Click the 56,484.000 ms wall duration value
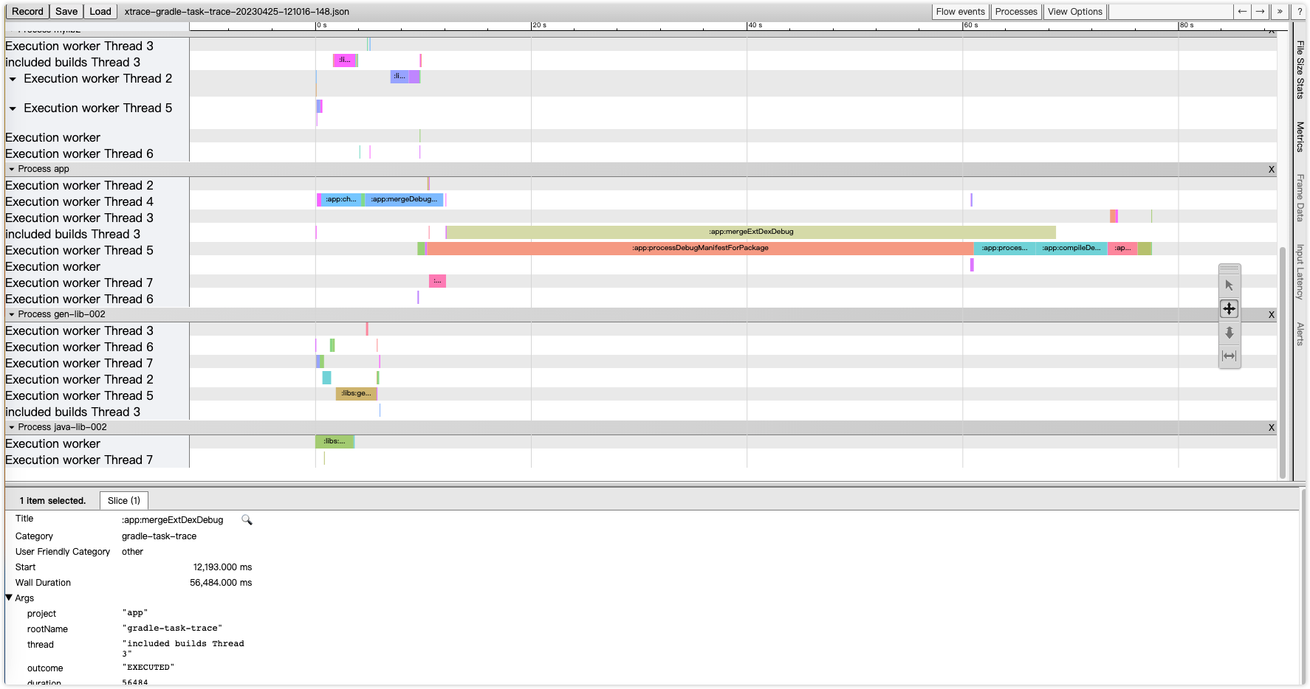Viewport: 1310px width, 689px height. (221, 583)
